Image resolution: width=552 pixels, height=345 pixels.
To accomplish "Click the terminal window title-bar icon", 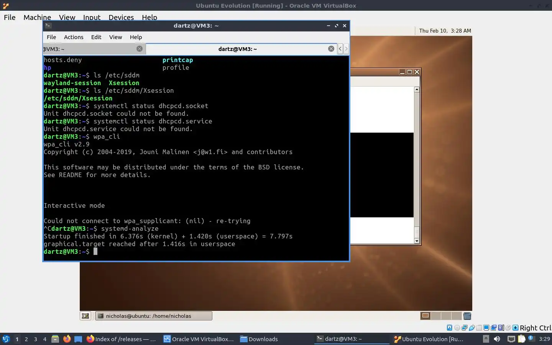I will tap(48, 26).
